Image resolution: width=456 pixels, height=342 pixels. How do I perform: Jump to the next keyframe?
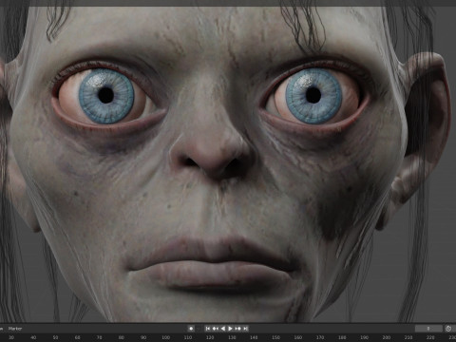point(237,329)
